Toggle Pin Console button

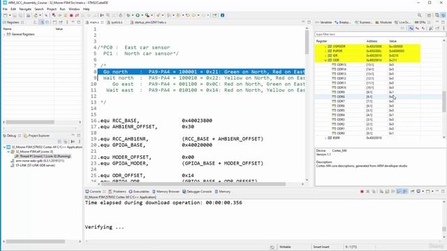tap(412, 192)
